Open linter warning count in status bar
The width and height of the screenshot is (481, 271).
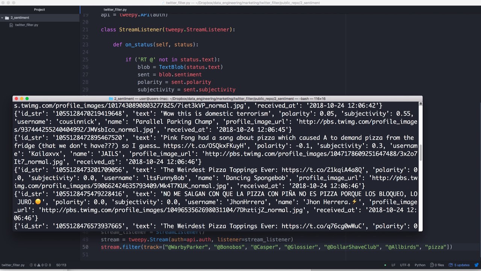pos(40,265)
